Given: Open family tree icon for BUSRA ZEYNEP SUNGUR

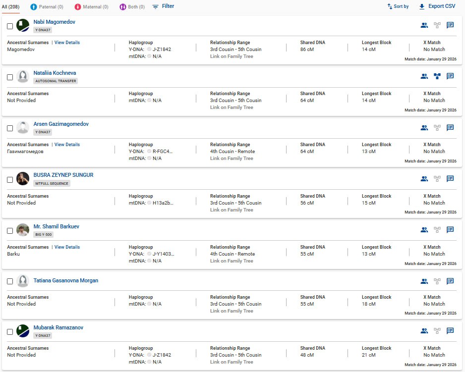Looking at the screenshot, I should coord(437,179).
